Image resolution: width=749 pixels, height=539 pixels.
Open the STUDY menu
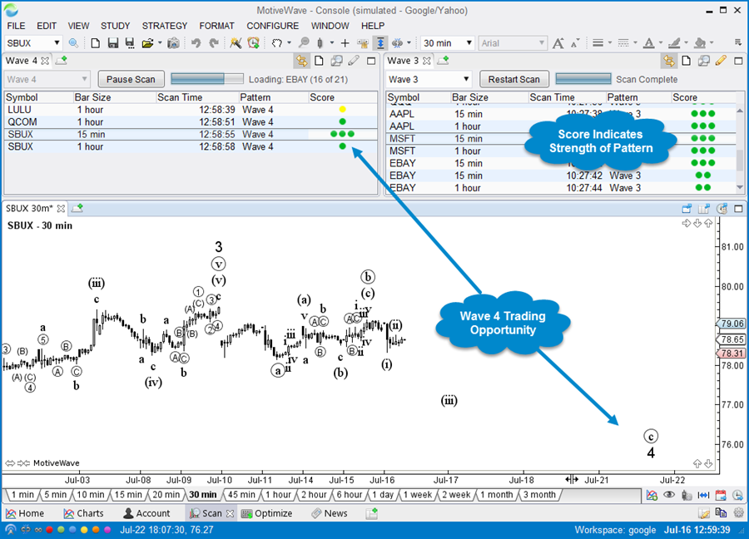(x=115, y=26)
